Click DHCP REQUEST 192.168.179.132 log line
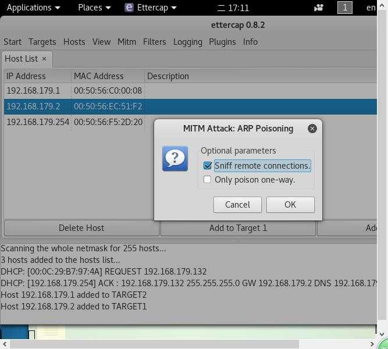The width and height of the screenshot is (388, 349). pos(104,272)
